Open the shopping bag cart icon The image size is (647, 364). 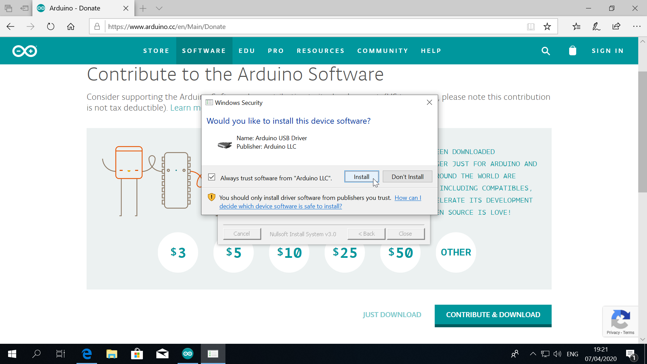click(x=573, y=51)
